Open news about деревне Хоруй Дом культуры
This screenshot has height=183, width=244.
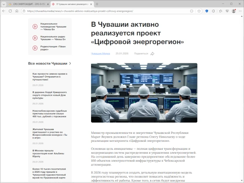tap(50, 95)
